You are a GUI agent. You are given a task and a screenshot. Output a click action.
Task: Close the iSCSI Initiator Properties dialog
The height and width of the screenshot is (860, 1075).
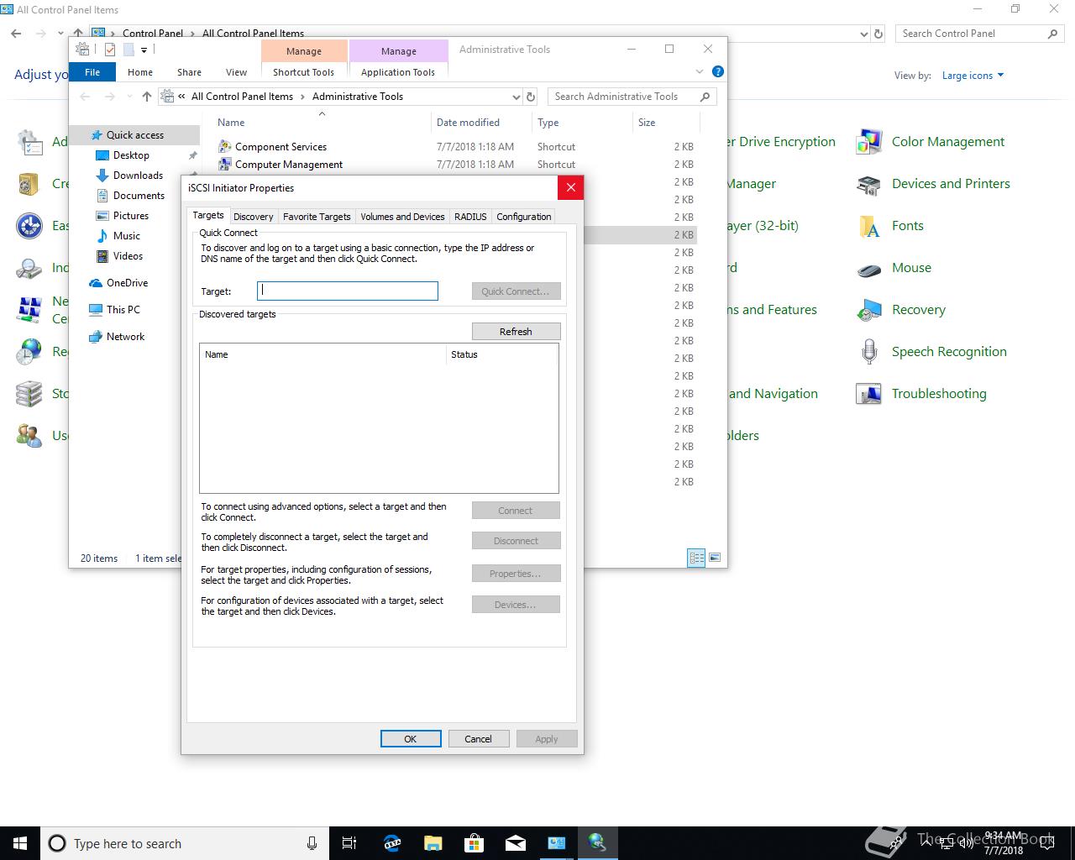570,187
